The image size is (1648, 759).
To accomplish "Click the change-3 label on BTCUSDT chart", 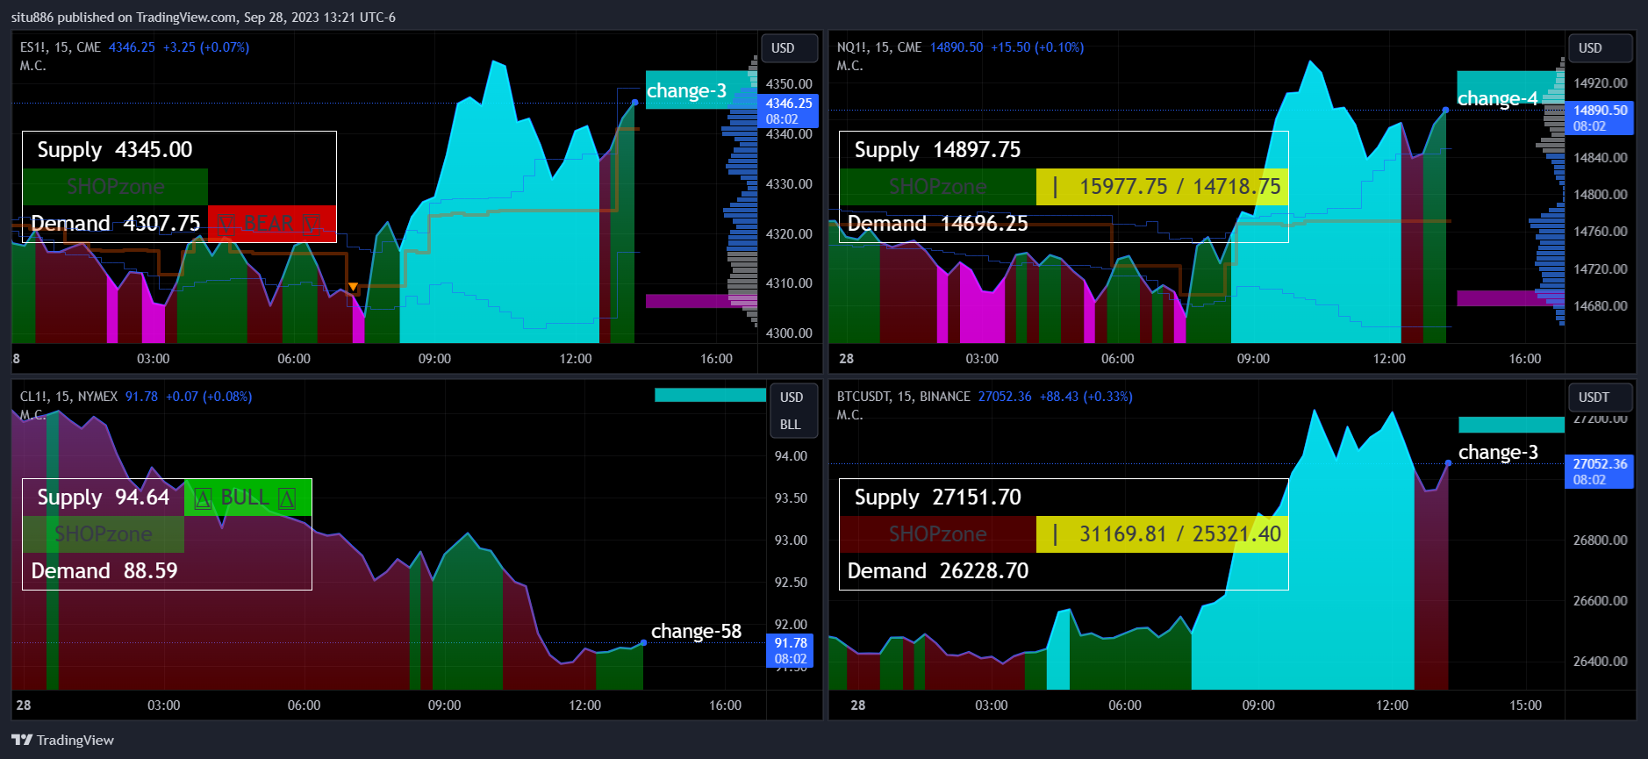I will 1498,452.
